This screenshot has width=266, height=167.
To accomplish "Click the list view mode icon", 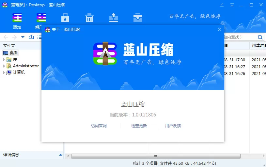I will [x=39, y=37].
